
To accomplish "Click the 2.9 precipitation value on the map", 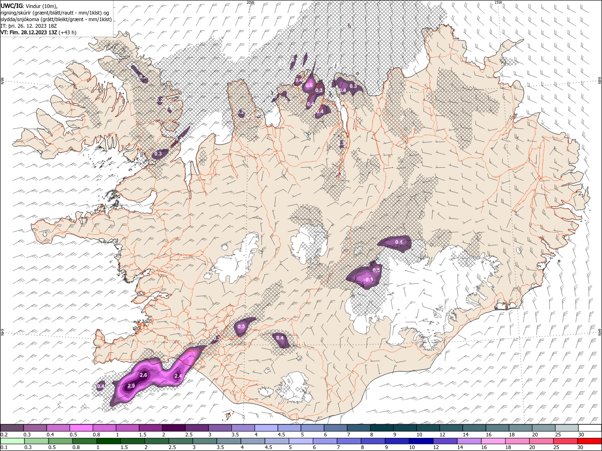I will point(131,386).
